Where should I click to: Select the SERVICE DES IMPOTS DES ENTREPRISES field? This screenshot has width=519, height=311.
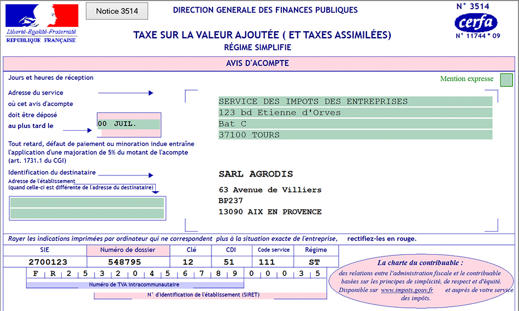pos(355,101)
